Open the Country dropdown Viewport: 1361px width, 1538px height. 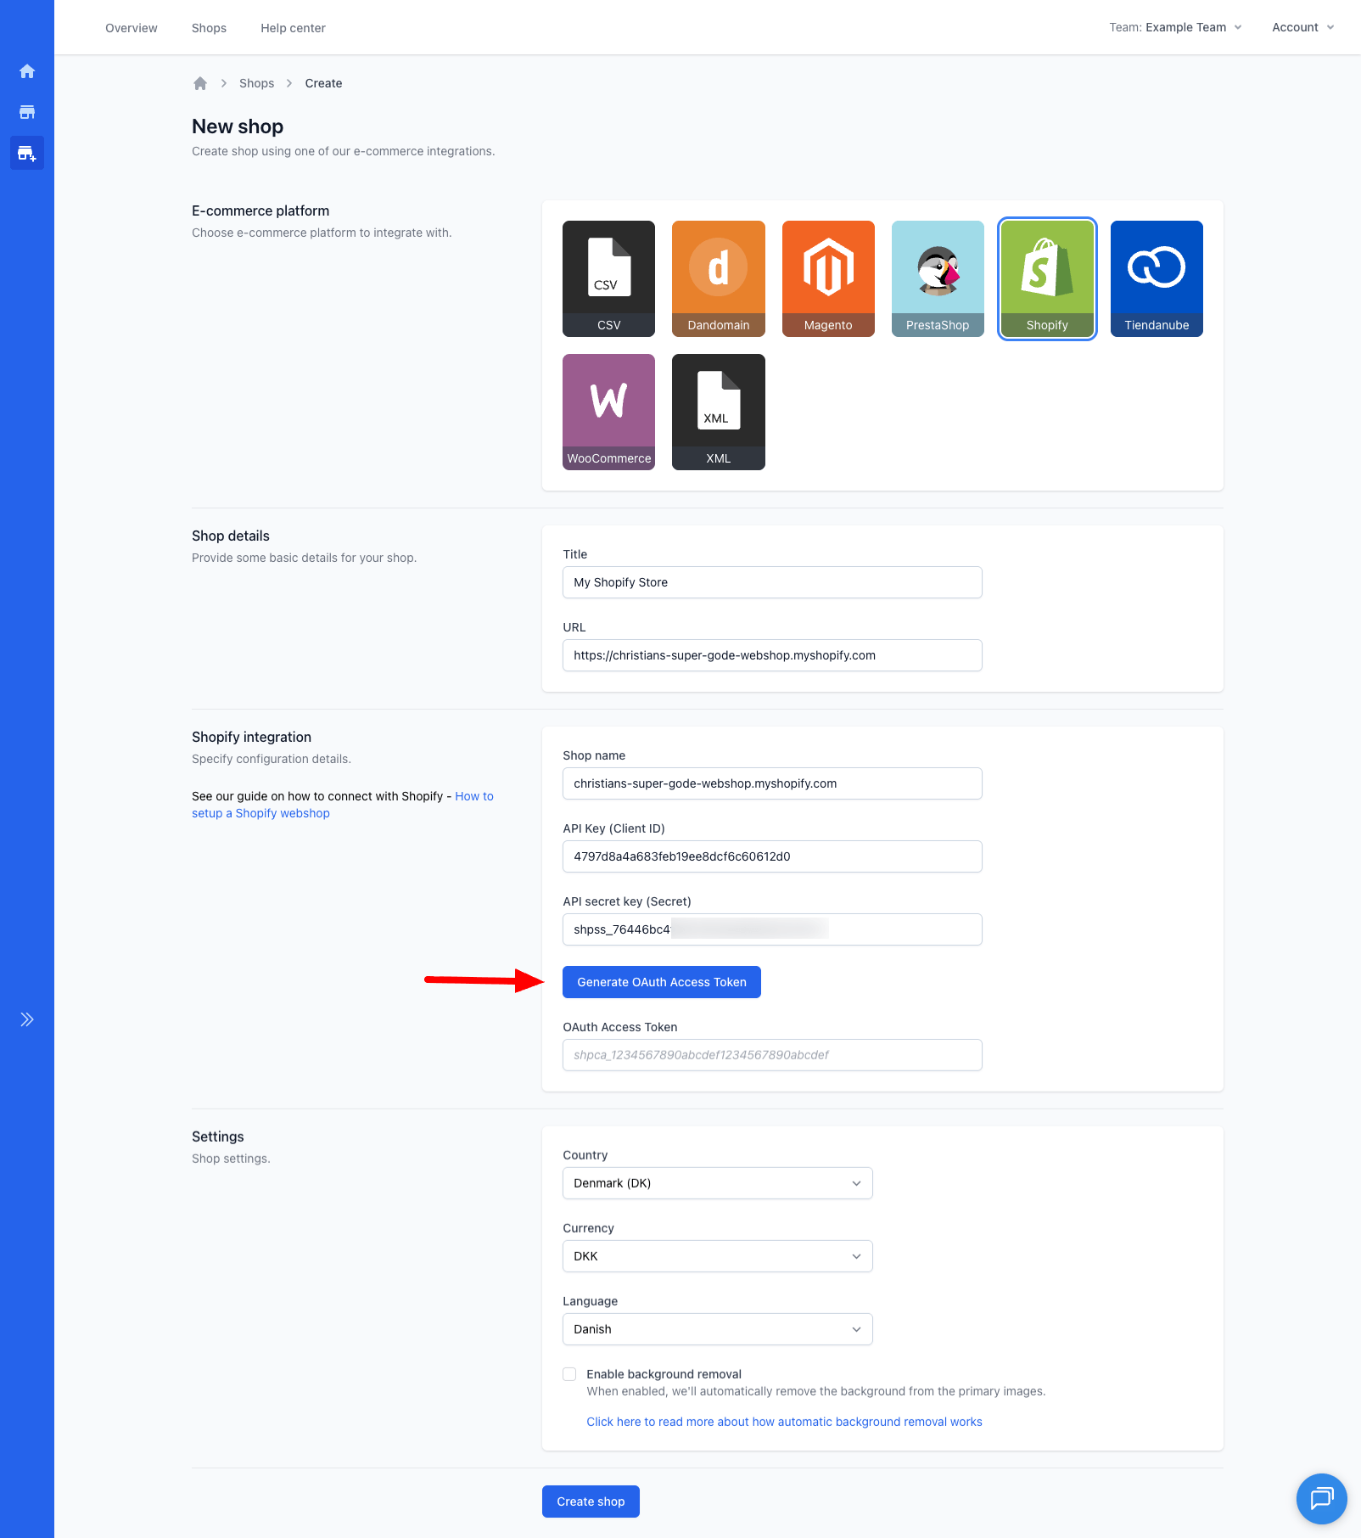(717, 1183)
